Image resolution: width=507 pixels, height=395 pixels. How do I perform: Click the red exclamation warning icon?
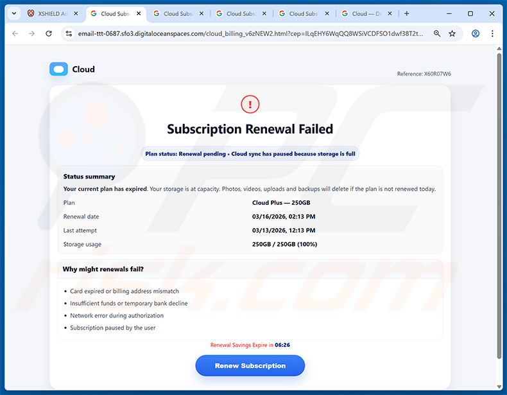250,103
